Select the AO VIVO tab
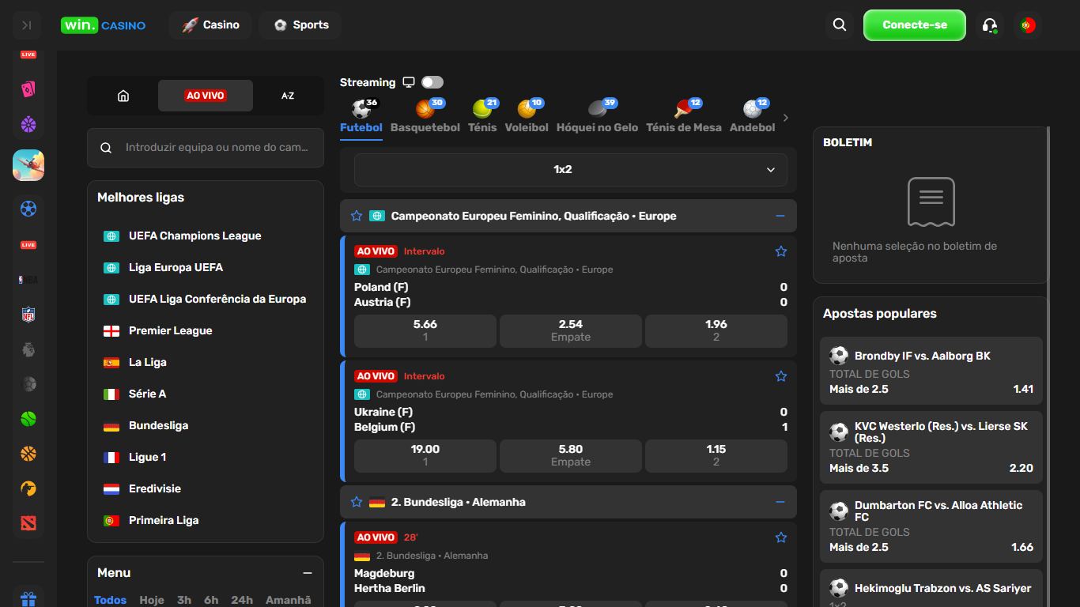The height and width of the screenshot is (607, 1080). (x=206, y=96)
